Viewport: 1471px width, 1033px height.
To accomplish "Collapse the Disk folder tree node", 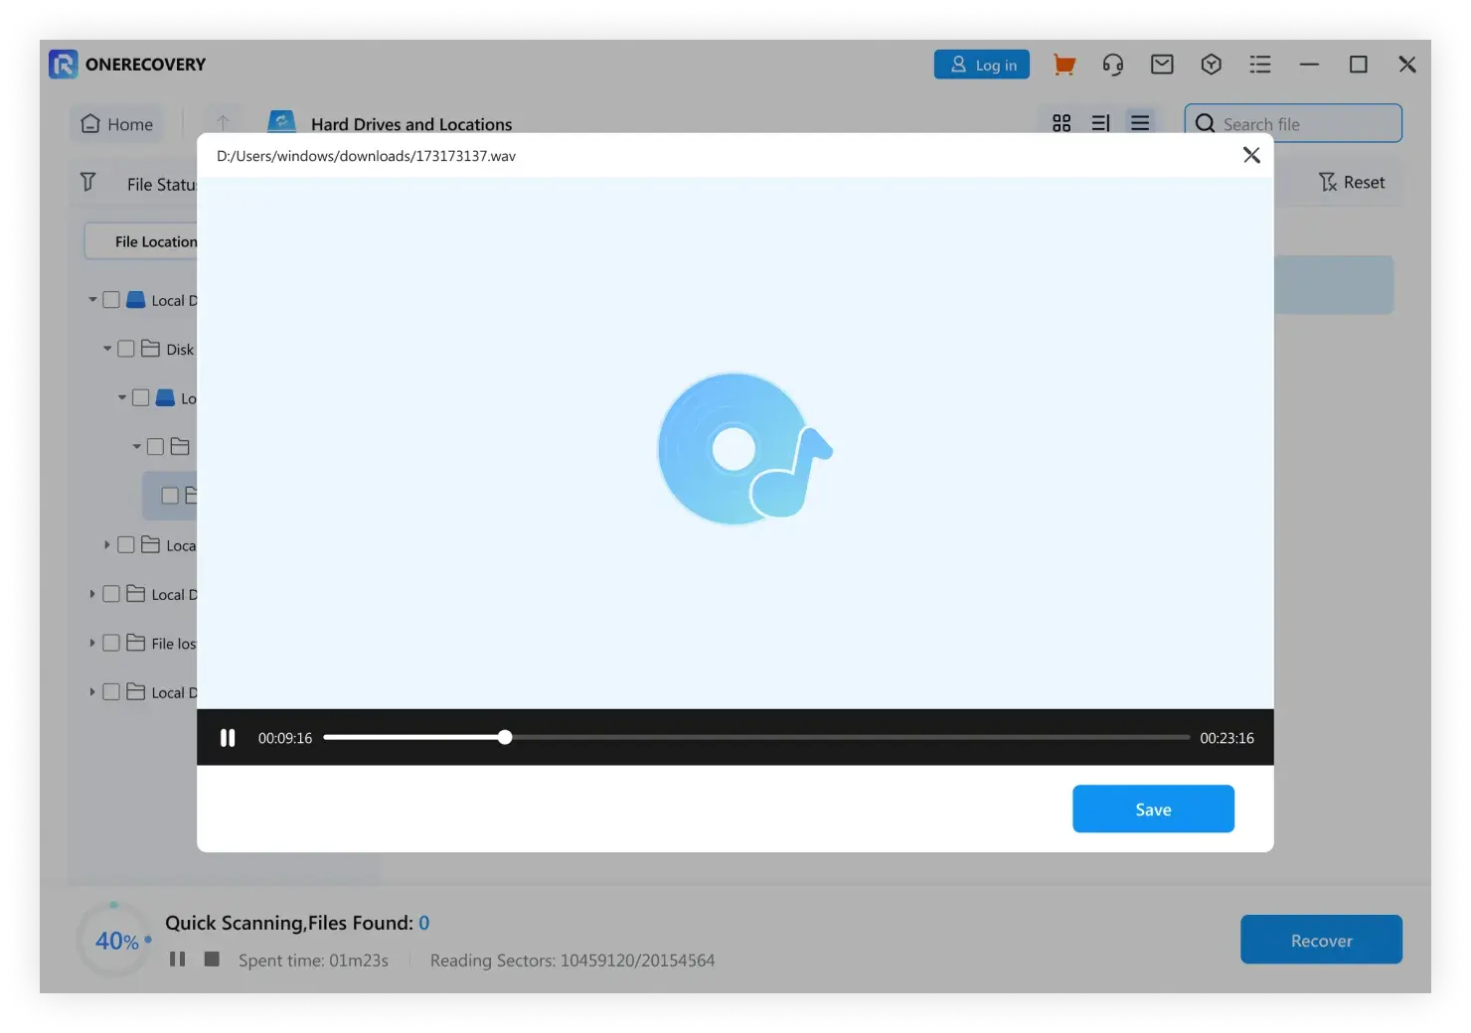I will [107, 349].
